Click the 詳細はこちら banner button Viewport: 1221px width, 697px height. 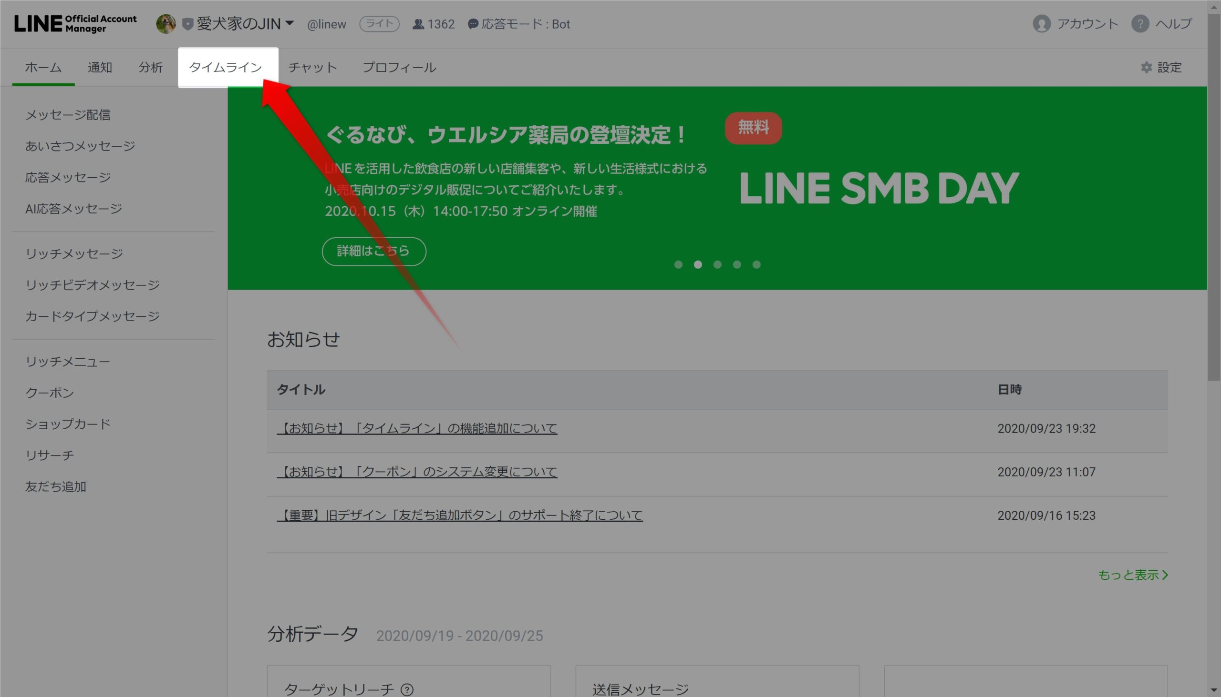click(x=374, y=252)
